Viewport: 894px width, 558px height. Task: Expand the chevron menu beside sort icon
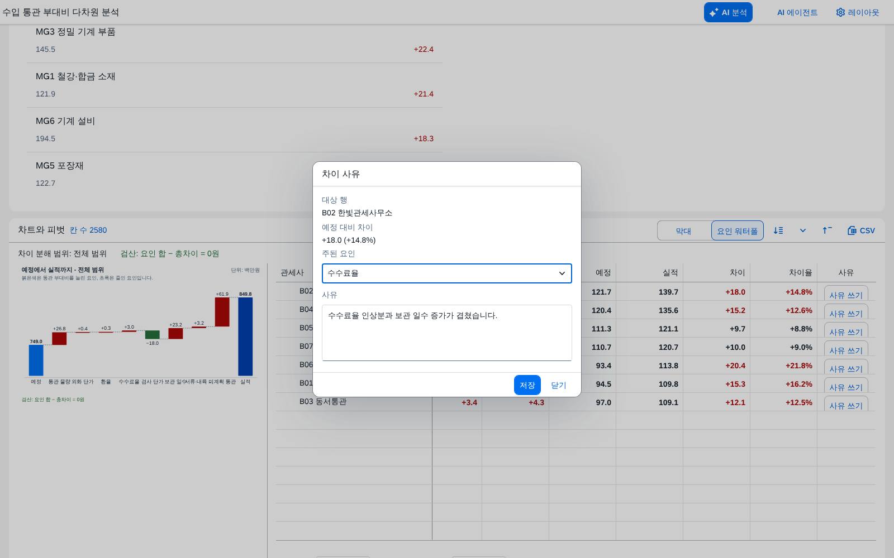pos(803,230)
